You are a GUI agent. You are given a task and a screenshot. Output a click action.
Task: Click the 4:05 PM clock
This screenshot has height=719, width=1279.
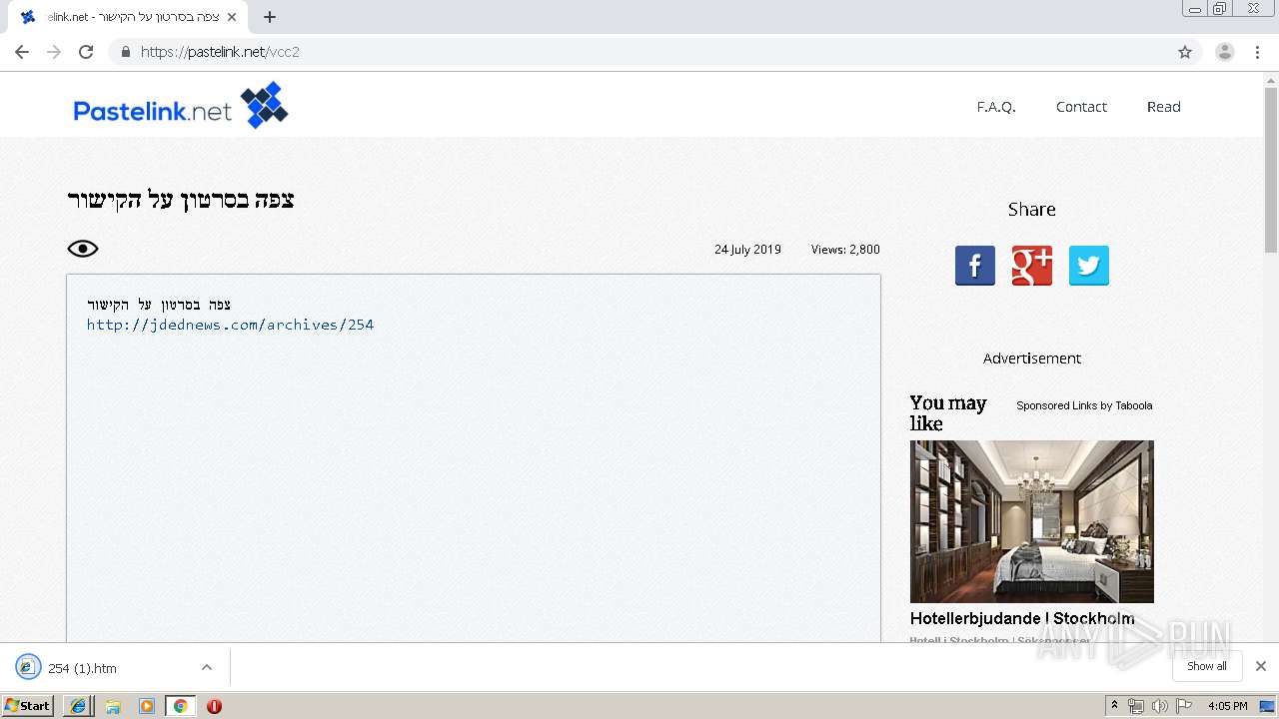tap(1227, 706)
